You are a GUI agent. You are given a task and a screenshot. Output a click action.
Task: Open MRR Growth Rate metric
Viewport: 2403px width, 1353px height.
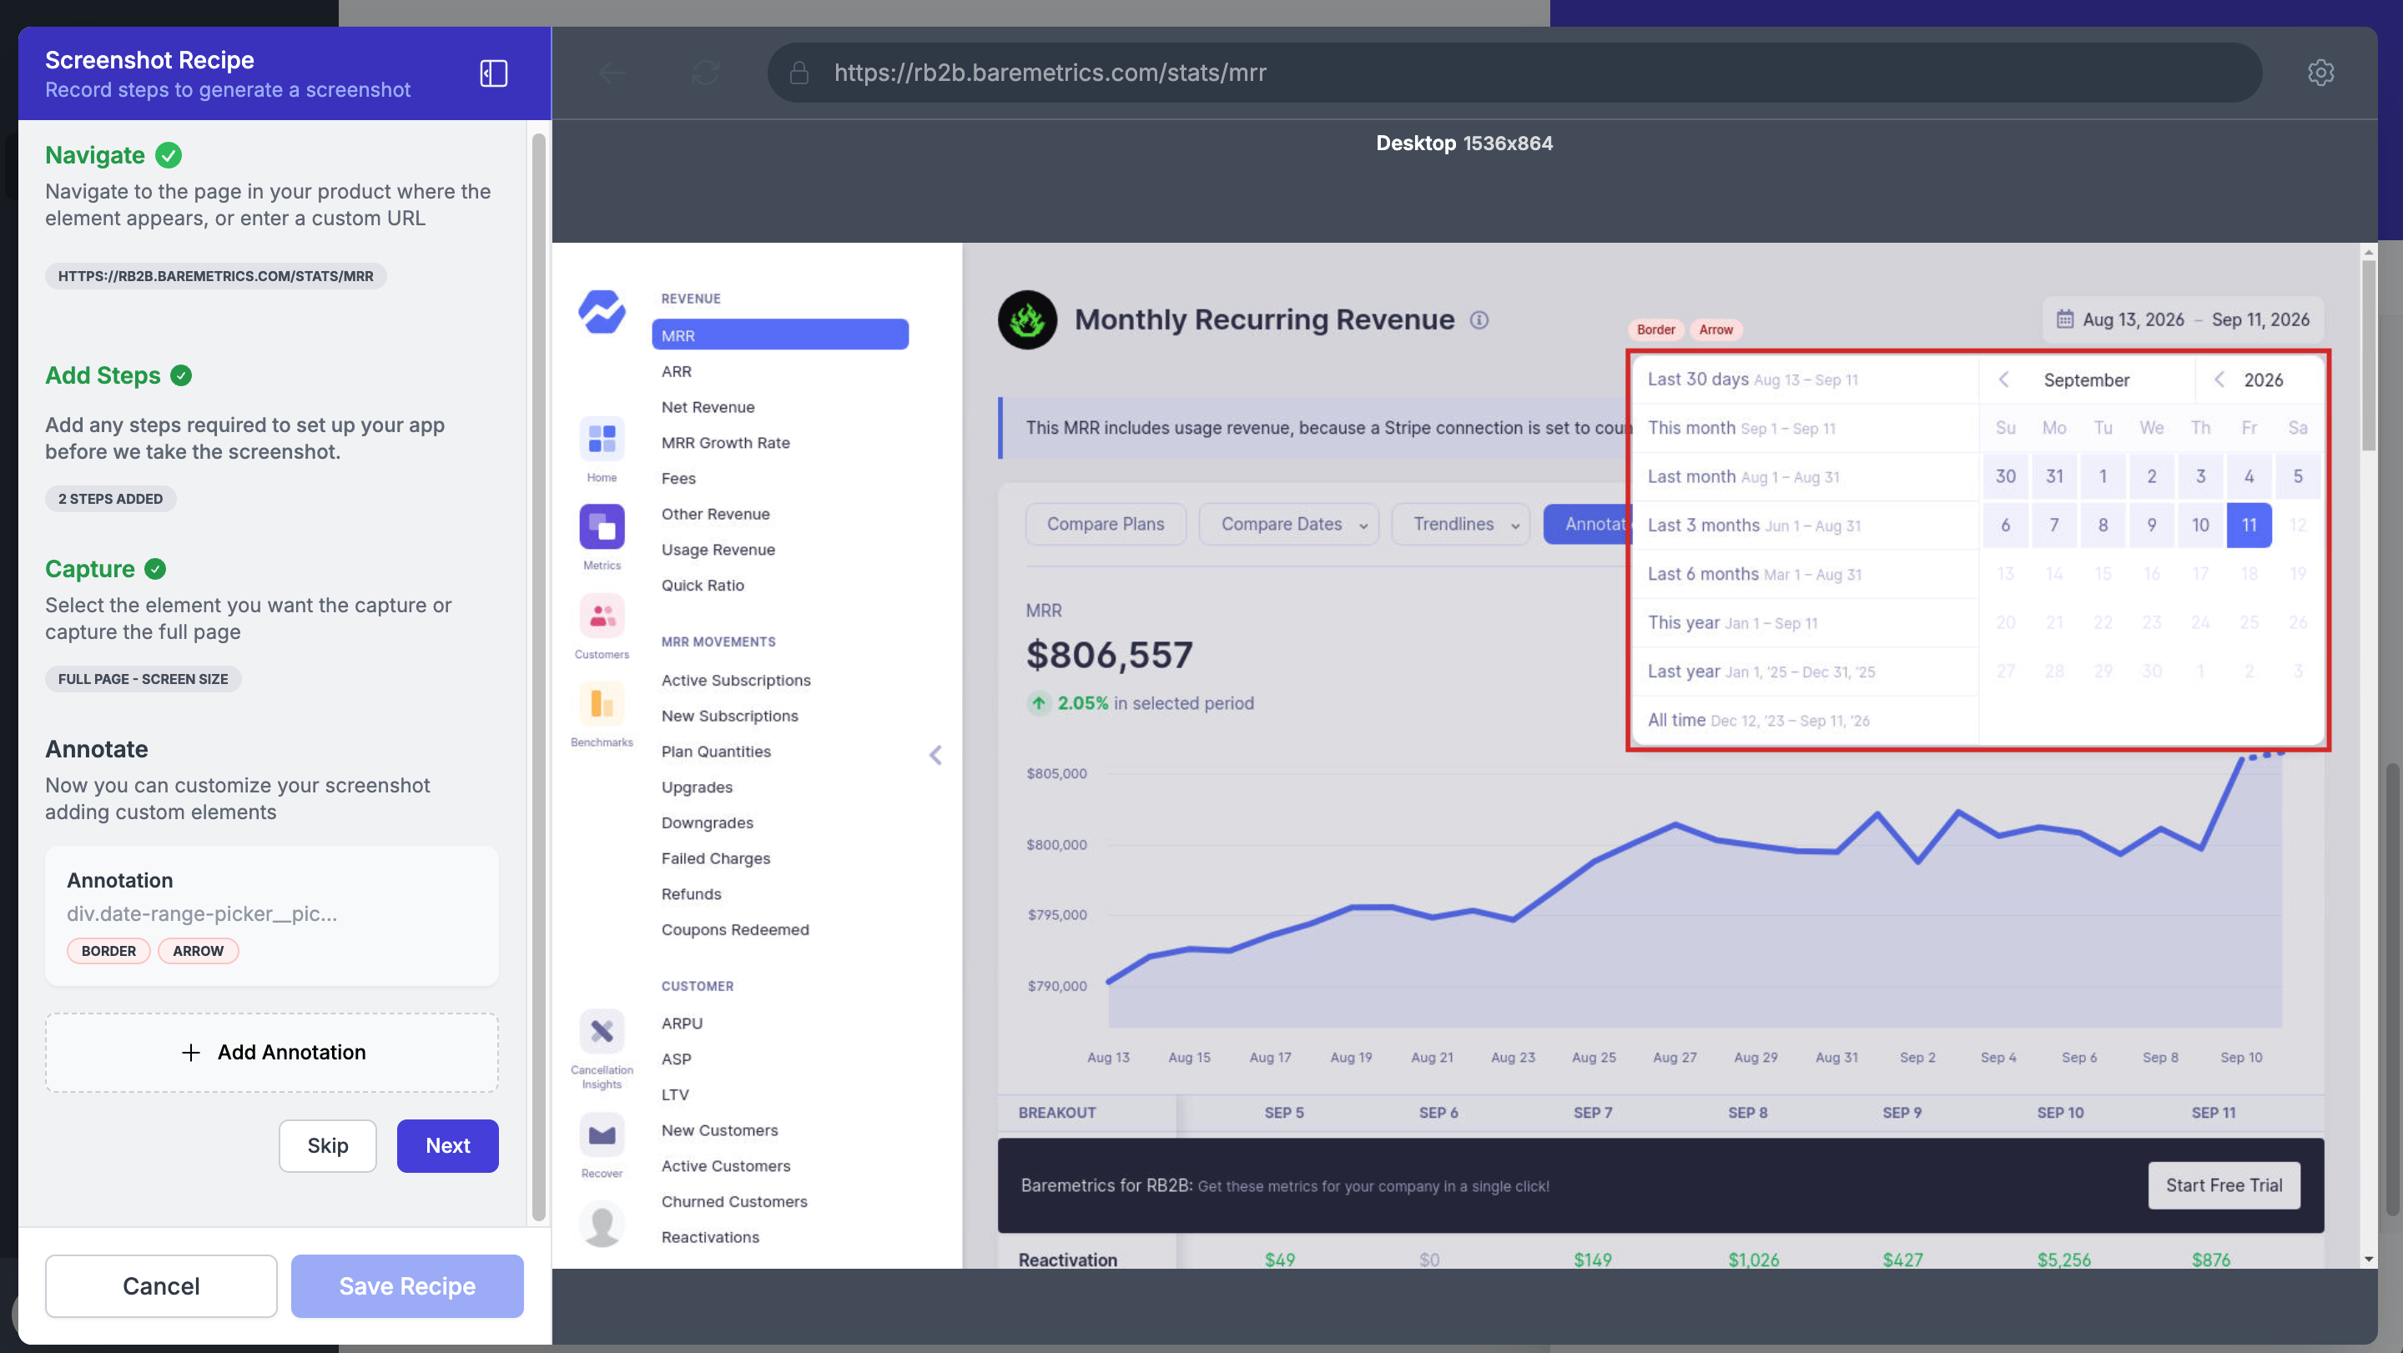pyautogui.click(x=726, y=442)
